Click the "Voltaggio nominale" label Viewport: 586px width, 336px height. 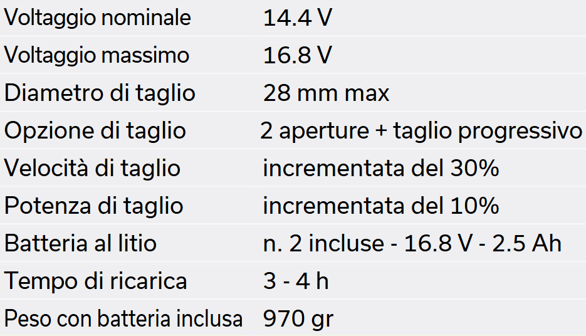pyautogui.click(x=97, y=18)
